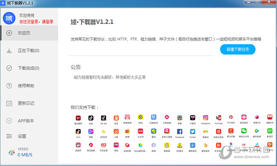Click the 新建下载任务 button
Viewport: 277px width, 166px height.
tap(238, 49)
